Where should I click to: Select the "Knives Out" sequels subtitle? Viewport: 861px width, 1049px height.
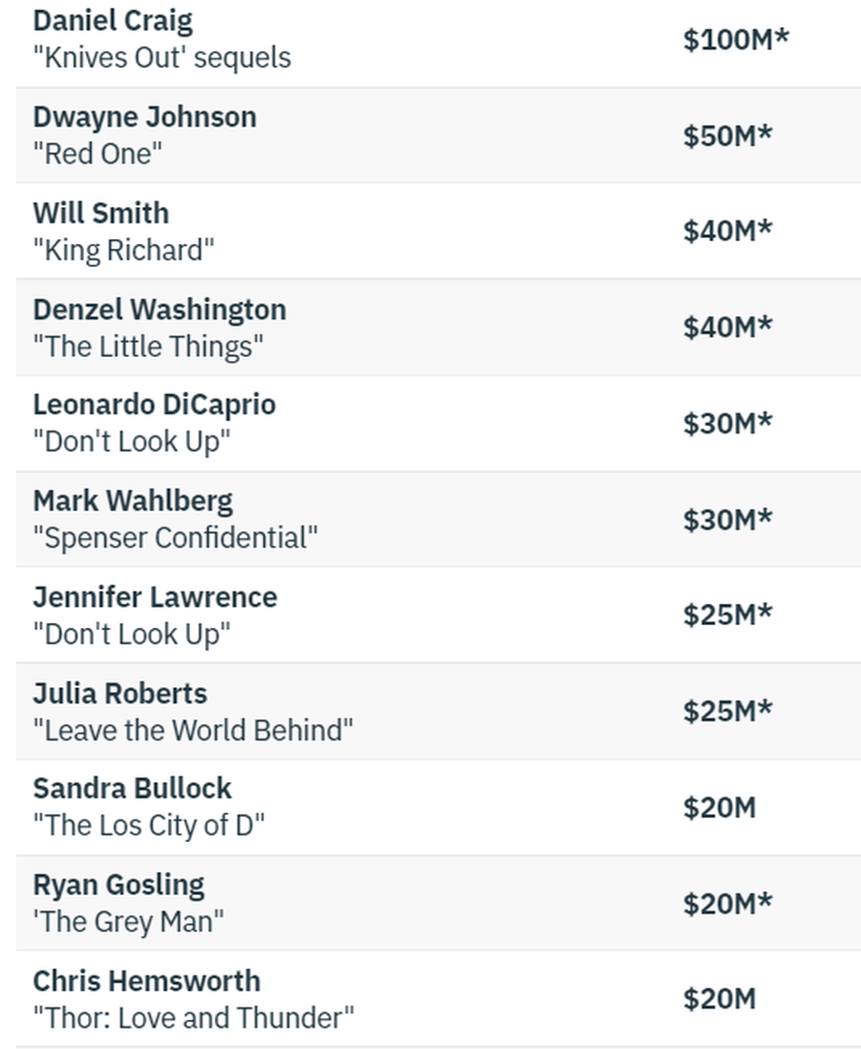(x=162, y=58)
